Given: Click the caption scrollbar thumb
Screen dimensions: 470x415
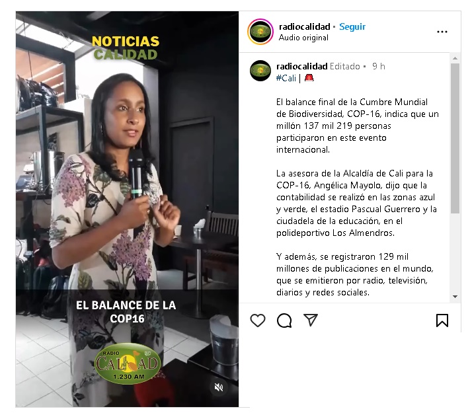Looking at the screenshot, I should pos(455,138).
